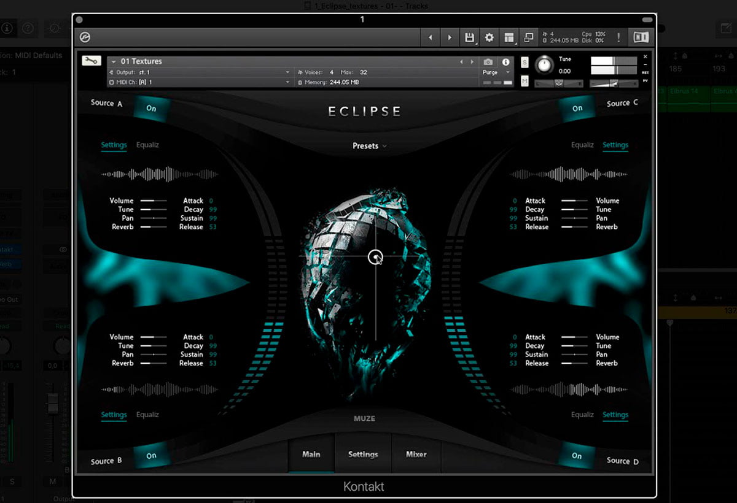737x503 pixels.
Task: Toggle Source C On switch
Action: [577, 109]
